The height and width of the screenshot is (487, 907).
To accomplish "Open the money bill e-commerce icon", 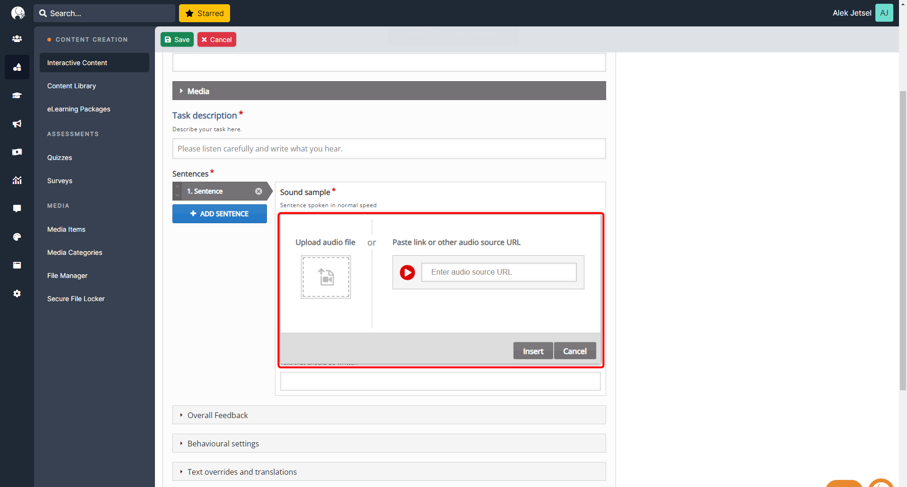I will point(17,152).
